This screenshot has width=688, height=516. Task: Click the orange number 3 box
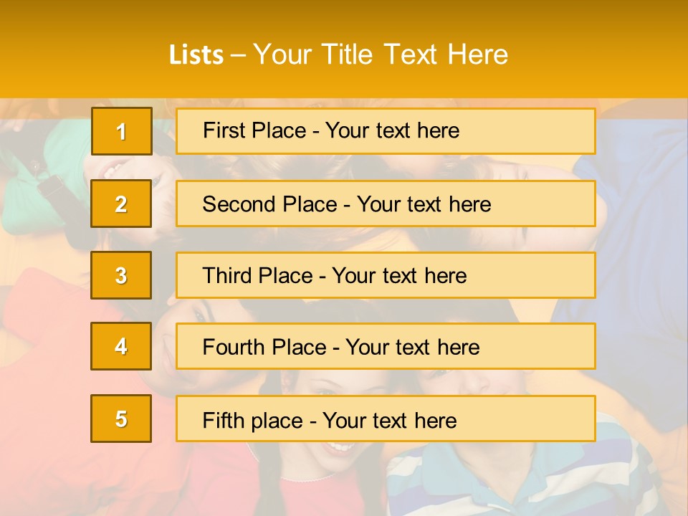tap(121, 275)
